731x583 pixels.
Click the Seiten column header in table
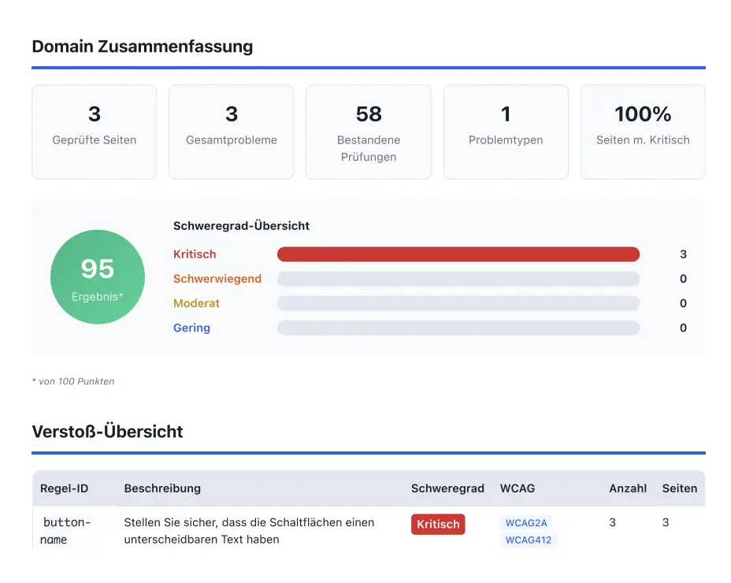click(679, 488)
